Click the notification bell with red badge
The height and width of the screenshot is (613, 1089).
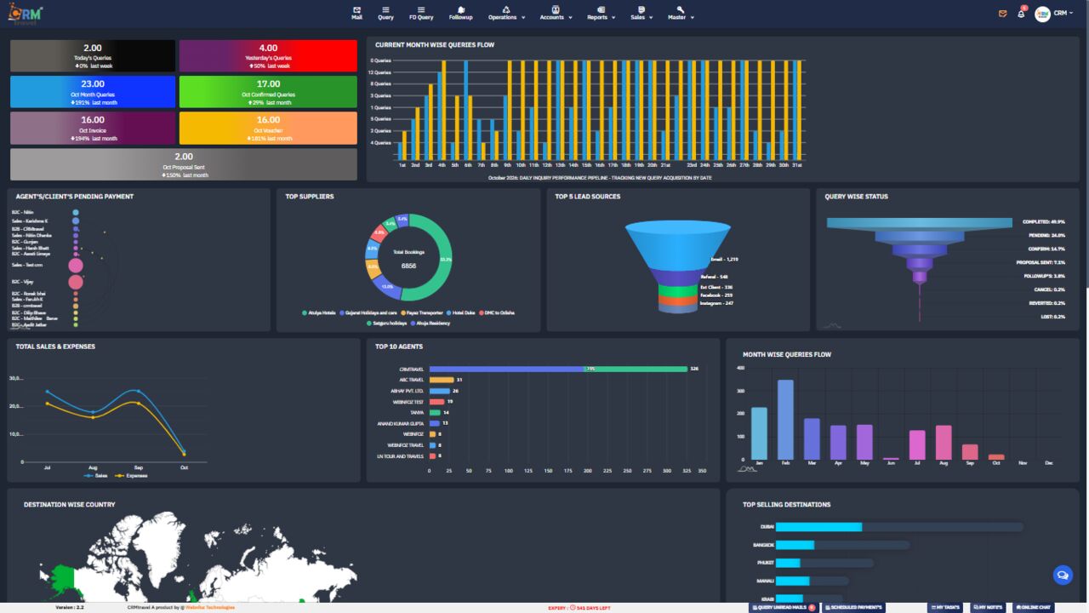1022,13
